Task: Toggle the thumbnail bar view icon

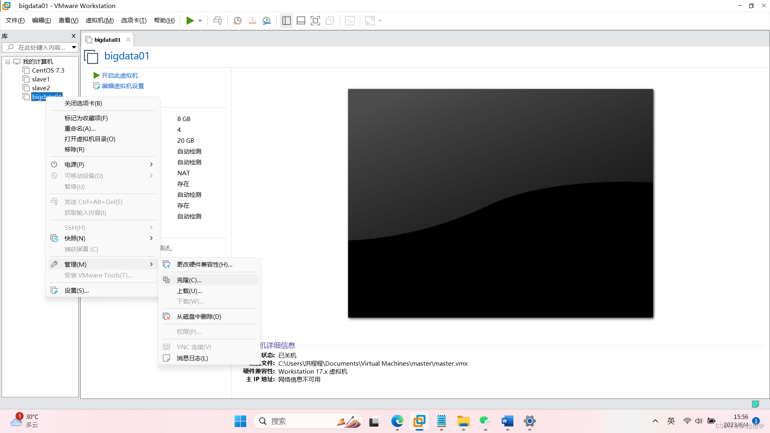Action: tap(301, 20)
